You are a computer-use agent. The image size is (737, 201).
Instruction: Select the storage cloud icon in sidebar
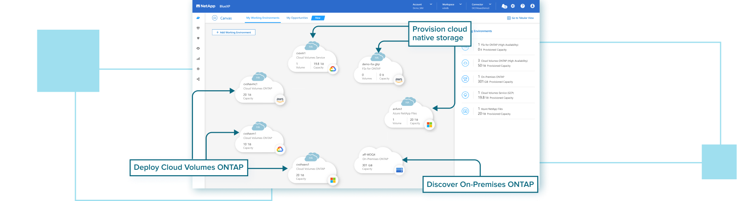[x=198, y=18]
